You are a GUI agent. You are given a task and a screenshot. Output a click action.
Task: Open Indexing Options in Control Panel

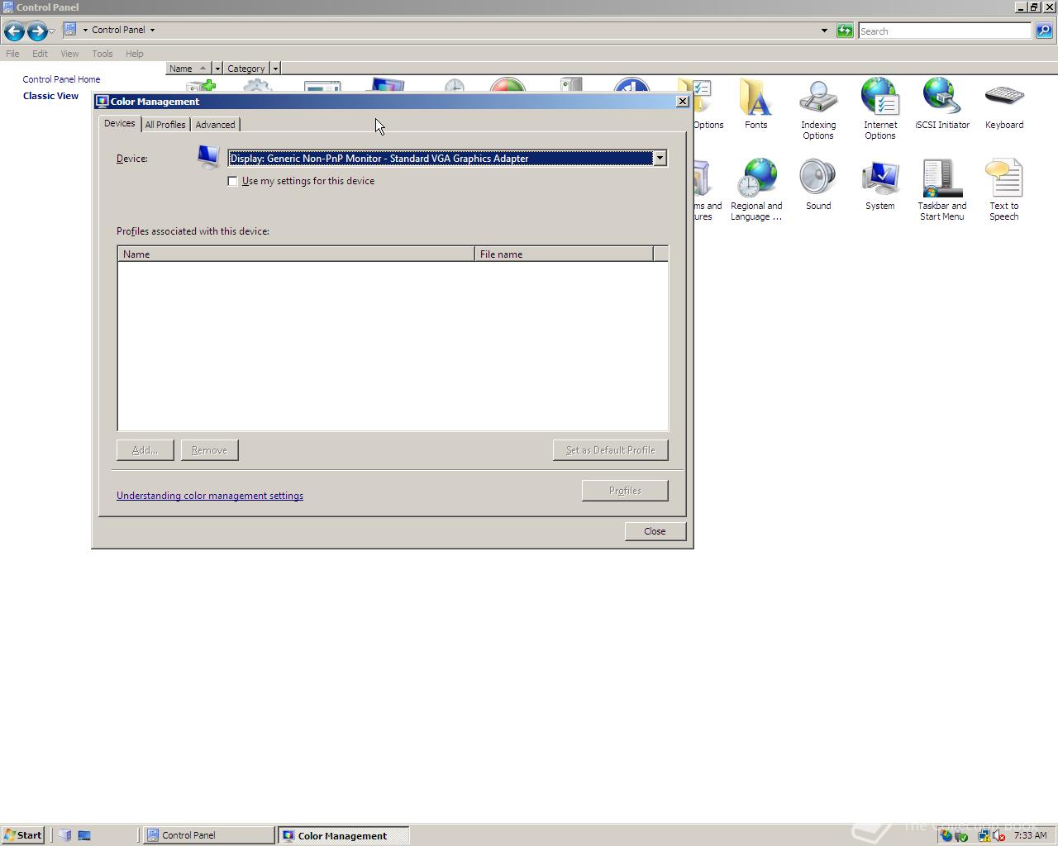point(818,109)
